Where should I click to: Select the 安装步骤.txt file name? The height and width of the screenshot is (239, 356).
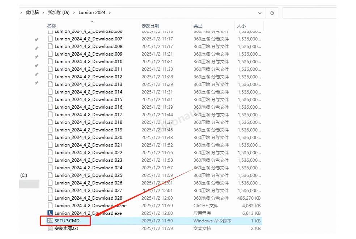pos(66,229)
